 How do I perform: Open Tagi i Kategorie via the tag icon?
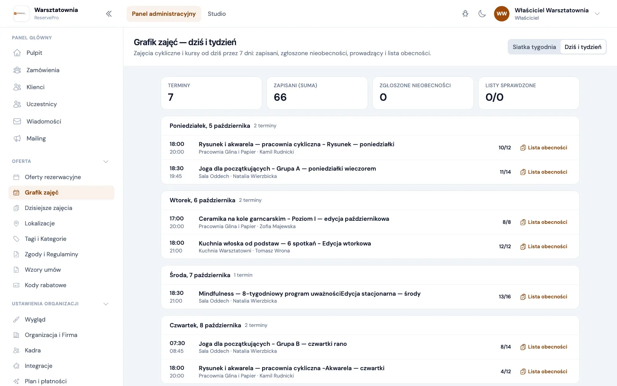[16, 239]
